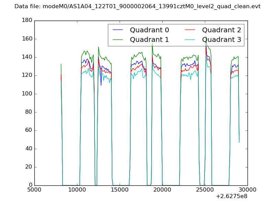Click the 180 y-axis tick label
Viewport: 275px width, 206px height.
(27, 21)
